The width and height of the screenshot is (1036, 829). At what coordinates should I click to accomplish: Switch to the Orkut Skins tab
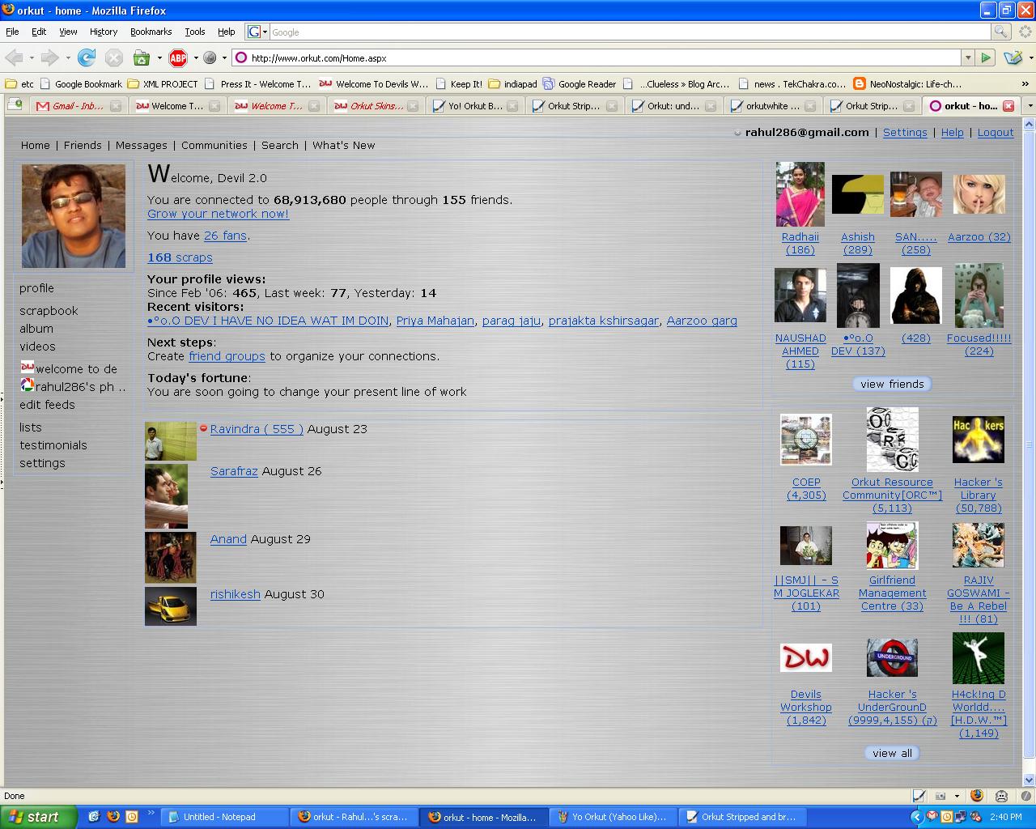pos(377,105)
